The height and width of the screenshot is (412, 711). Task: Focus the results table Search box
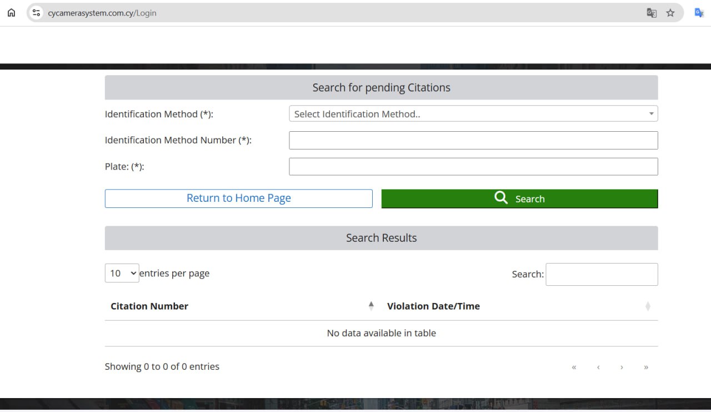click(602, 274)
